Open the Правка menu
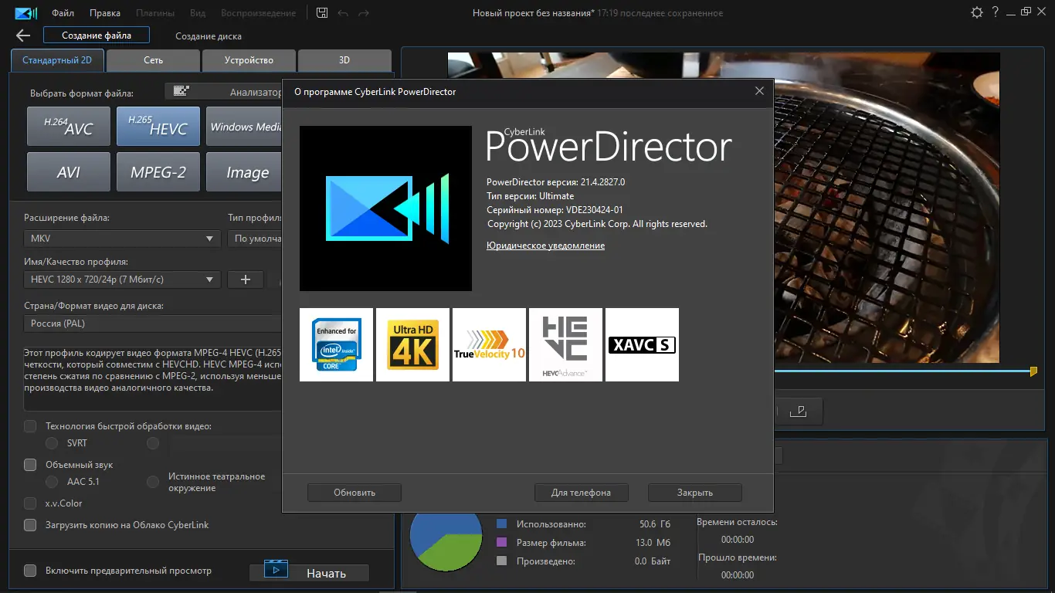 pos(104,12)
